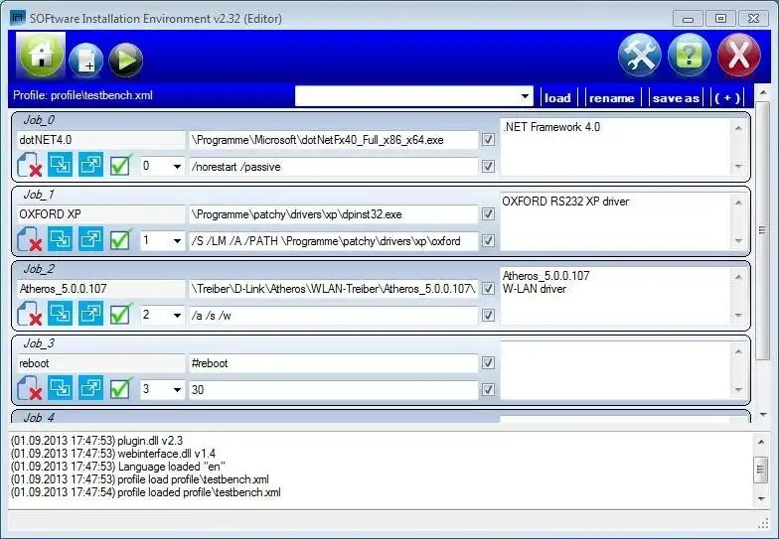
Task: Delete Job_0 with the red X file icon
Action: tap(30, 165)
